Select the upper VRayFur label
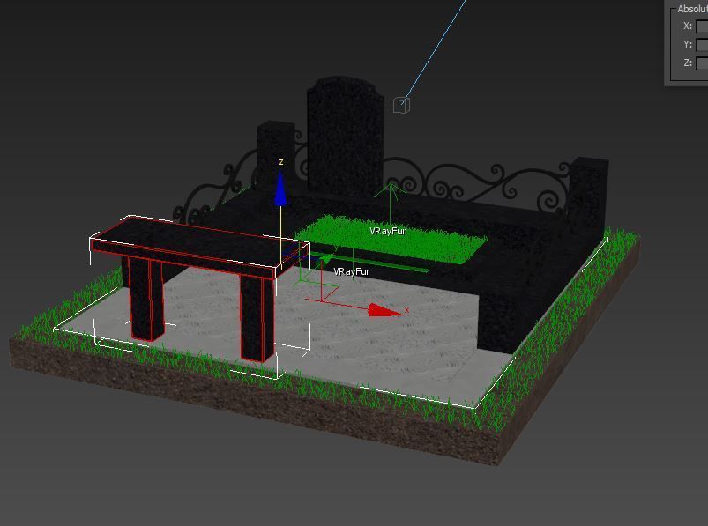The image size is (708, 526). [387, 231]
